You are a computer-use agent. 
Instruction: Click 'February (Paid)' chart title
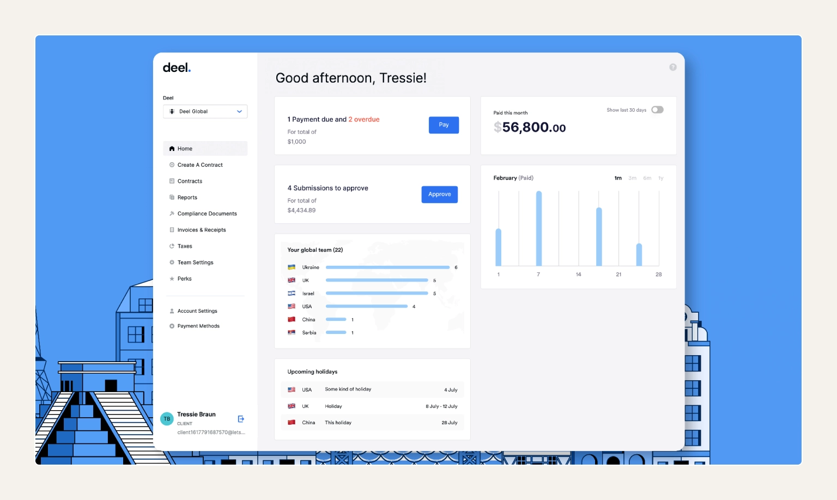[x=513, y=178]
